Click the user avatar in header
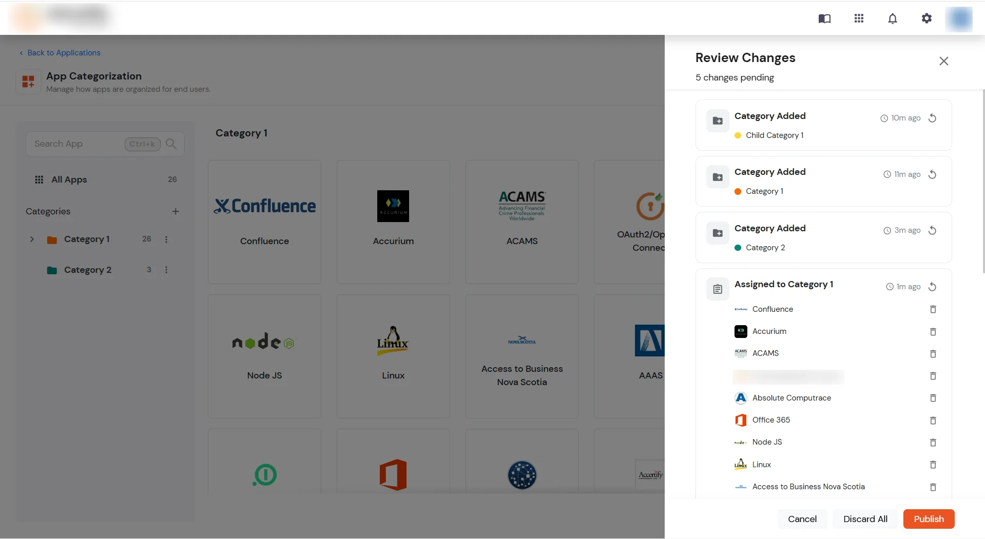This screenshot has width=985, height=539. tap(959, 18)
